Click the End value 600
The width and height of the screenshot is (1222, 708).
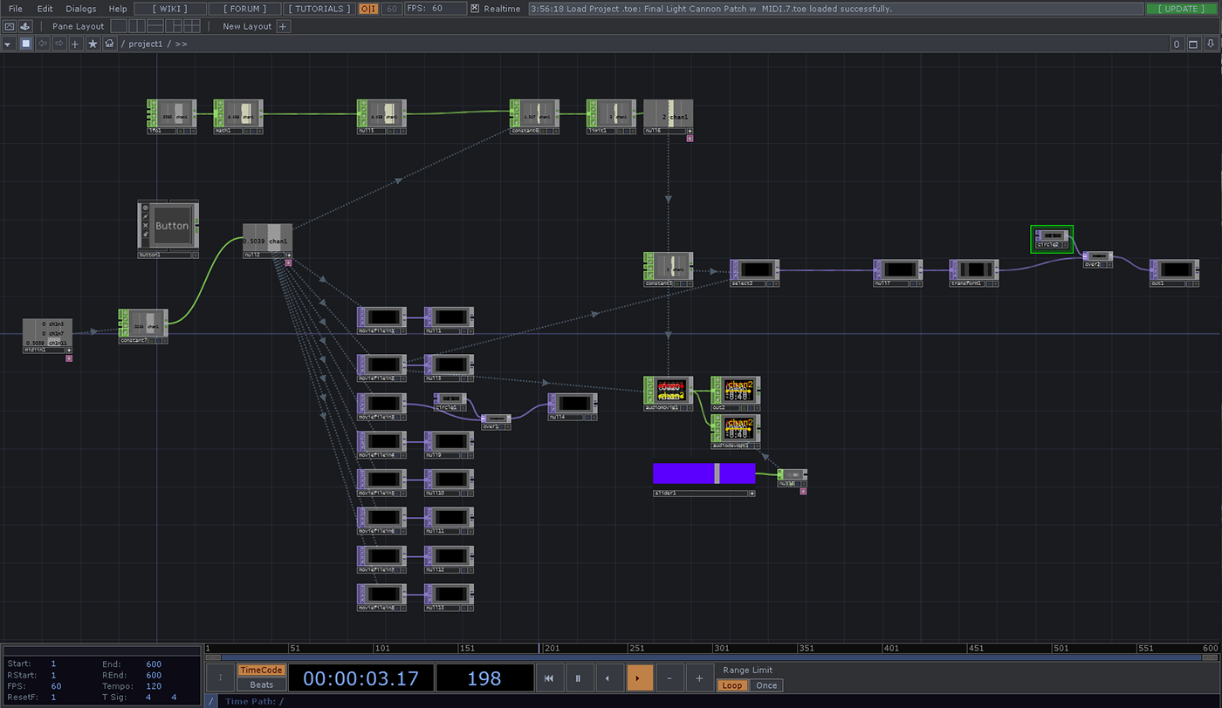154,664
